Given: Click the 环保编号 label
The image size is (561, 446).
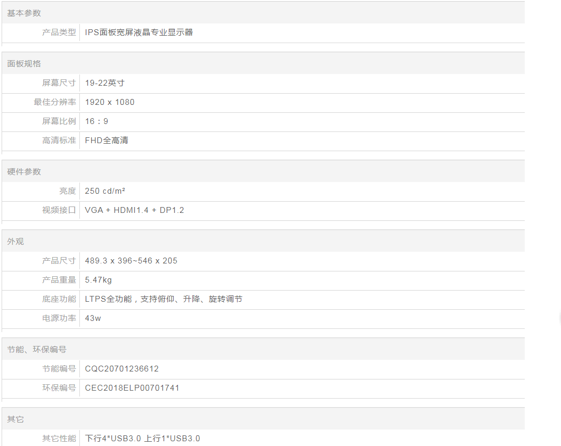Looking at the screenshot, I should click(x=59, y=388).
